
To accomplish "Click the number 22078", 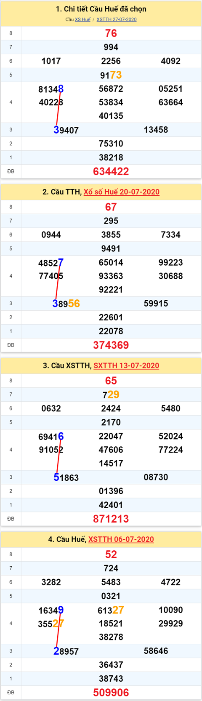I will coord(111,331).
